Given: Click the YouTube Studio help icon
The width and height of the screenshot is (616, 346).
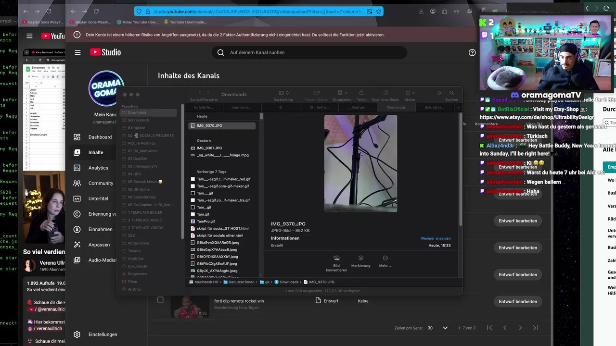Looking at the screenshot, I should pos(472,52).
